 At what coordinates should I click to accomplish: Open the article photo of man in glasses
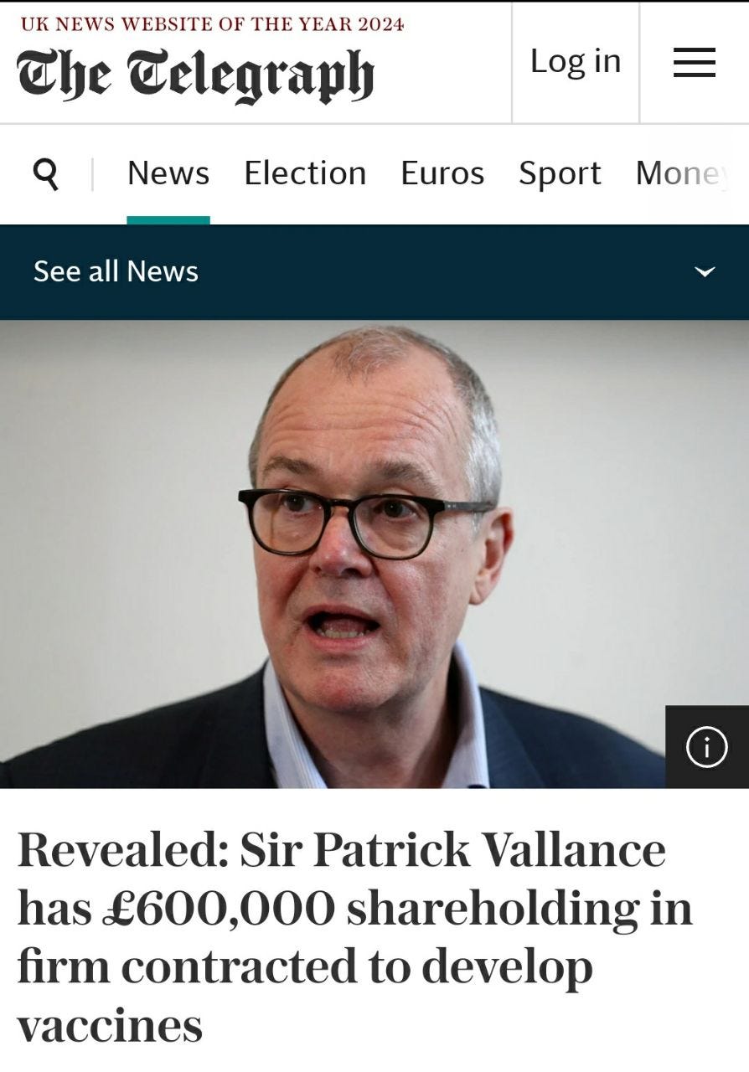[x=374, y=554]
